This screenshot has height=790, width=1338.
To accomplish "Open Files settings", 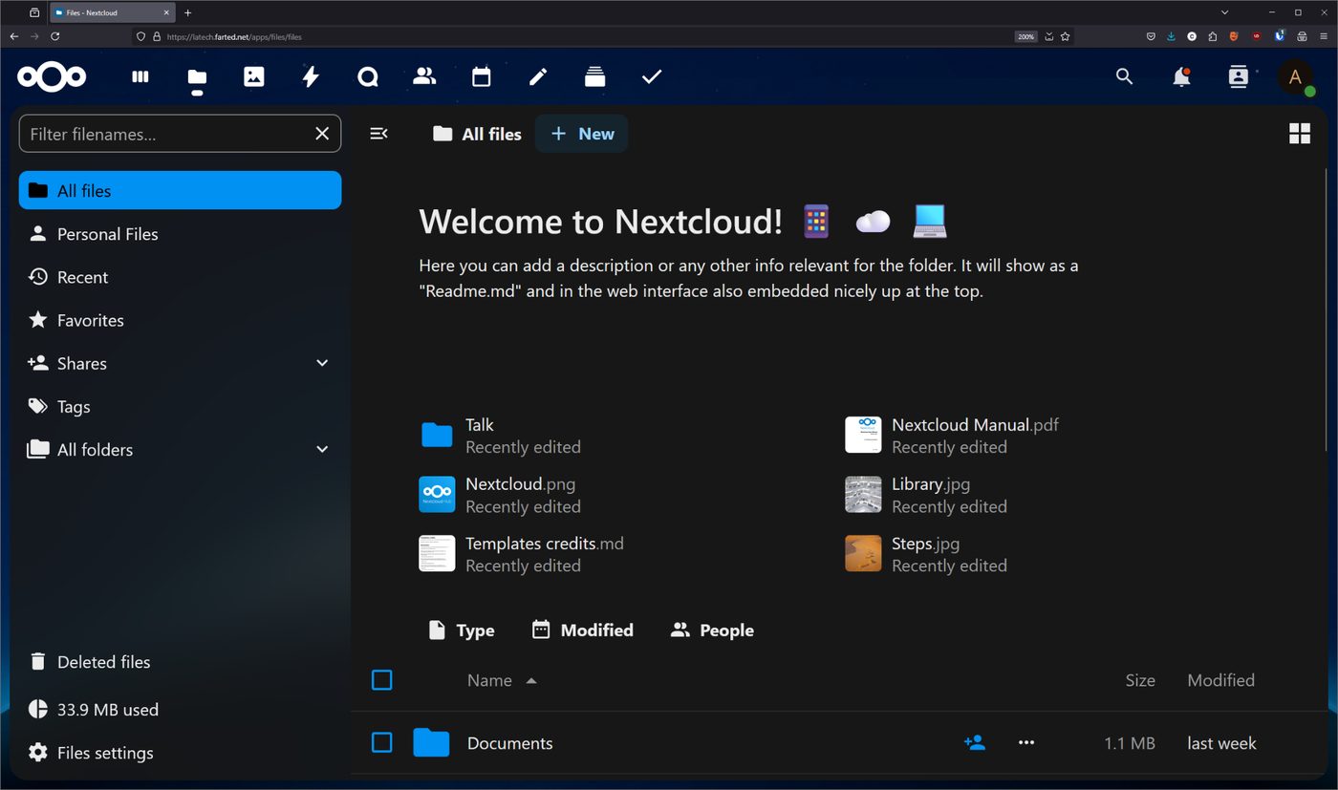I will (180, 753).
